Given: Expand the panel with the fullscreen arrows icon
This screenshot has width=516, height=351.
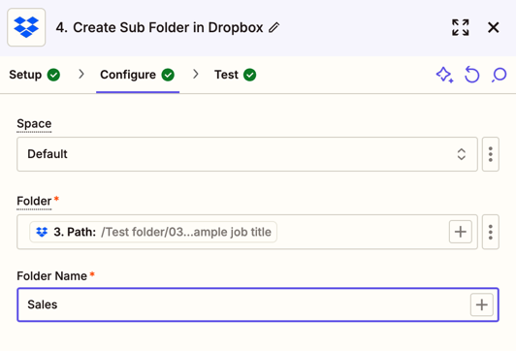Looking at the screenshot, I should (x=461, y=27).
